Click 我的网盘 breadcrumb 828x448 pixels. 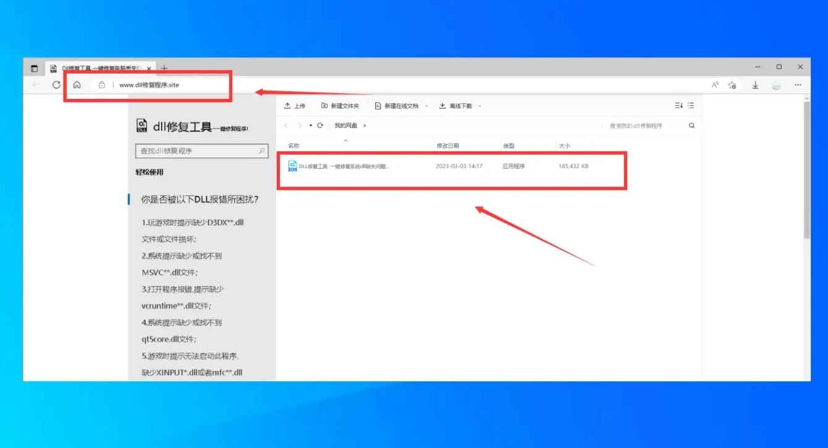tap(346, 125)
